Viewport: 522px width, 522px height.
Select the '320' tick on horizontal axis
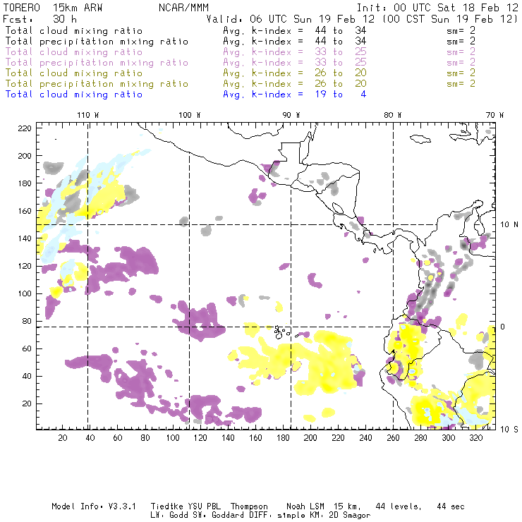pos(476,438)
